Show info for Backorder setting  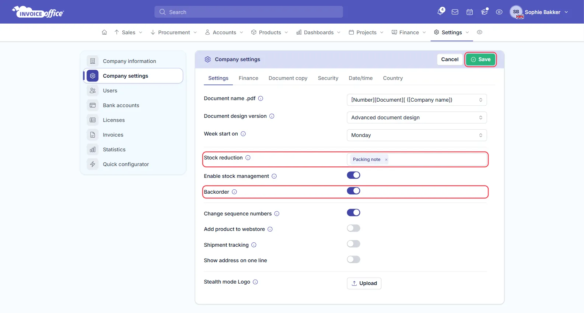click(234, 192)
